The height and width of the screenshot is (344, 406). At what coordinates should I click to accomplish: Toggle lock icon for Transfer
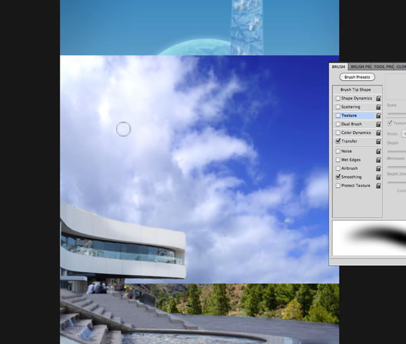click(378, 141)
